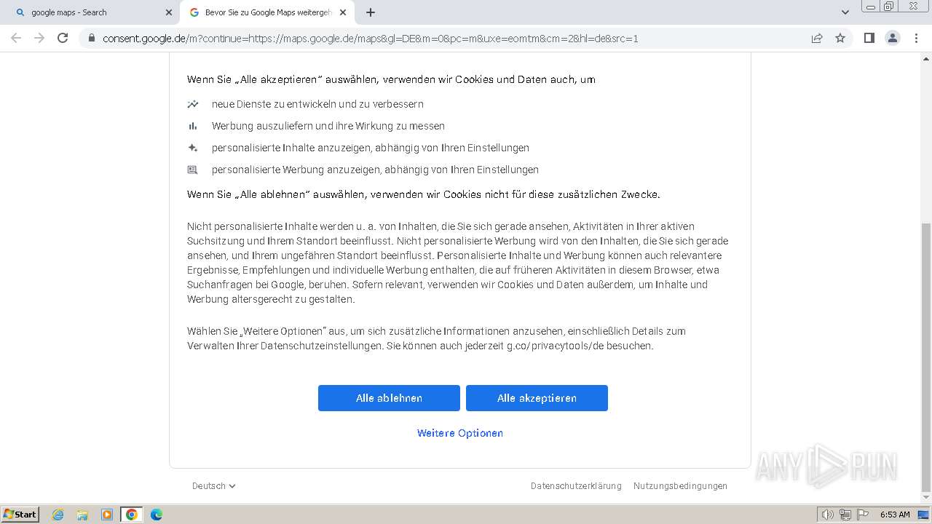This screenshot has height=524, width=932.
Task: Reject all cookies with Alle ablehnen
Action: click(389, 398)
